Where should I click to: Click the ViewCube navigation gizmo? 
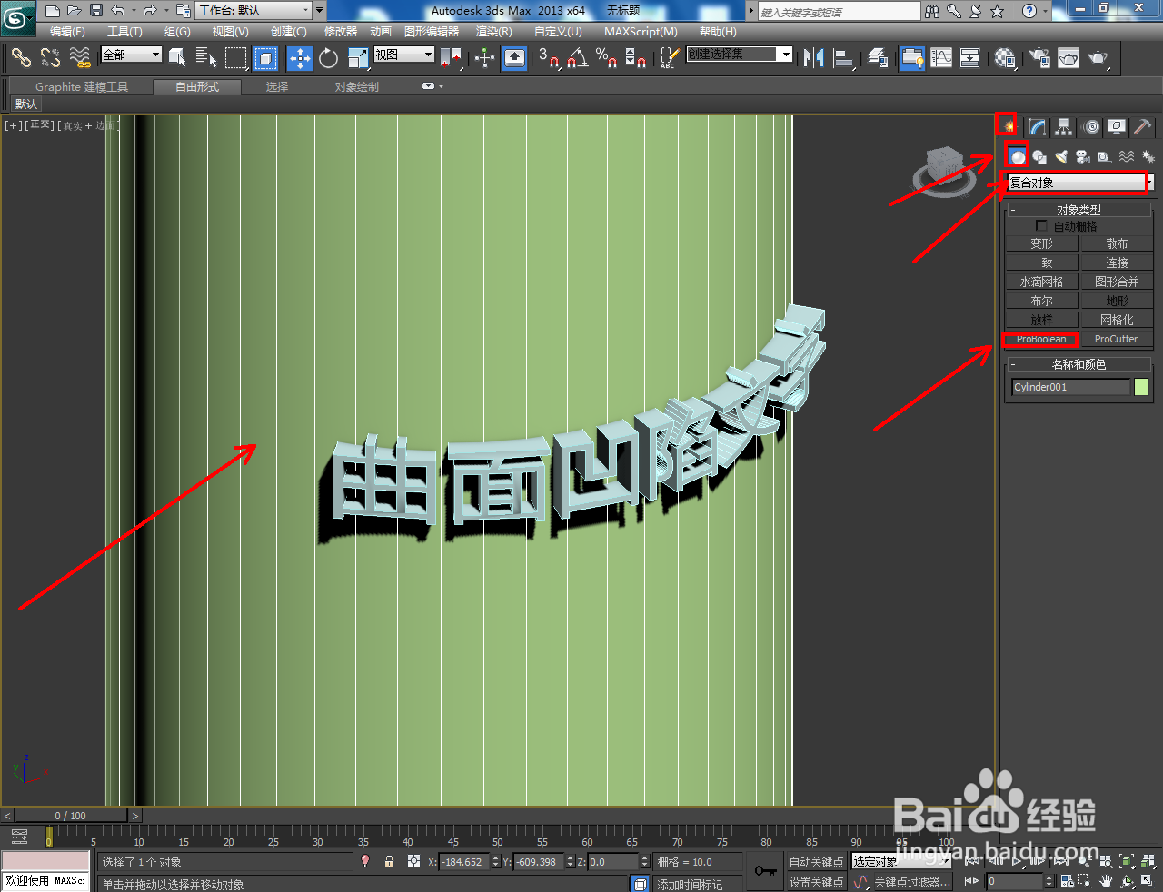coord(944,171)
